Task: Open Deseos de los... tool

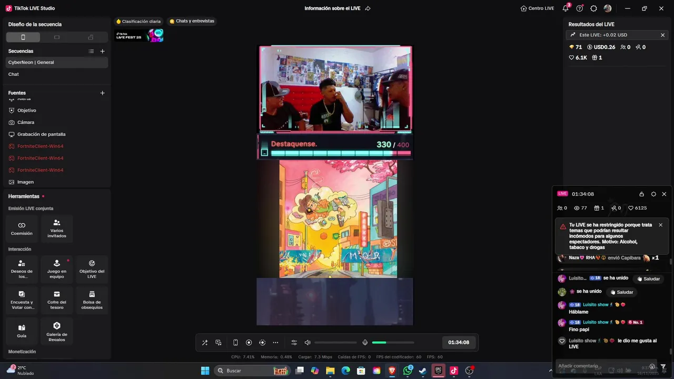Action: click(22, 269)
